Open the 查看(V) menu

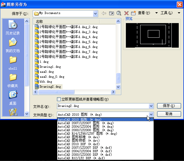[144, 13]
